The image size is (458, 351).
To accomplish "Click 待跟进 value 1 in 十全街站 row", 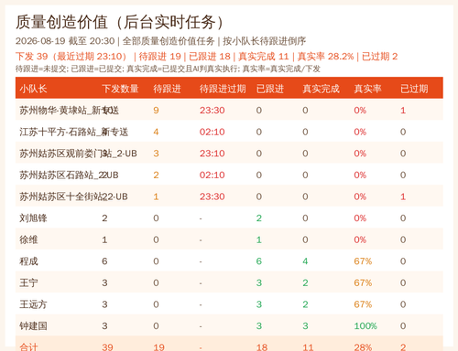I will tap(156, 197).
